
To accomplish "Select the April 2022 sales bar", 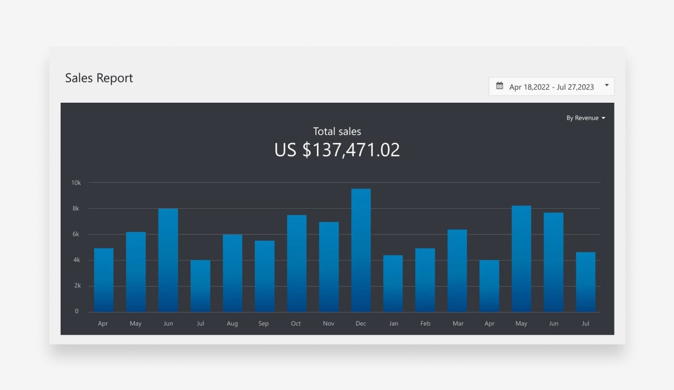I will pos(104,280).
